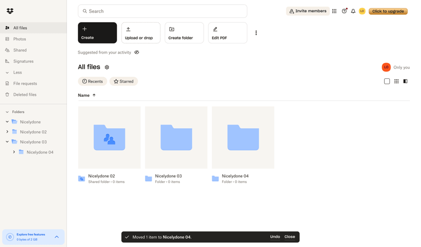The image size is (421, 247).
Task: Select Nicelydone 04 in the folder tree
Action: tap(40, 152)
